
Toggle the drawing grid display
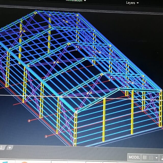[x=145, y=157]
